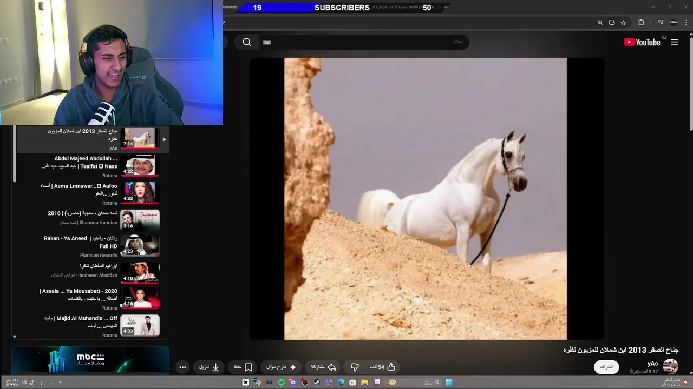Open Rakan - Ya Aneed Full HD thumbnail
693x389 pixels.
(140, 245)
